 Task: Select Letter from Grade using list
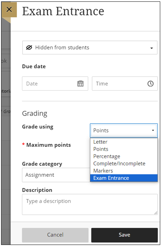tap(124, 142)
